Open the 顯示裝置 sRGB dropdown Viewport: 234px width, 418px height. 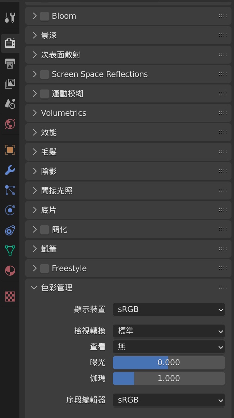click(x=169, y=309)
